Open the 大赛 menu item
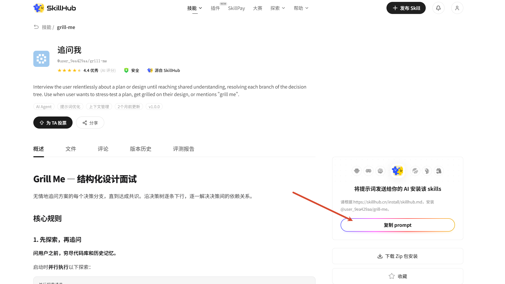Viewport: 505px width, 284px height. (x=257, y=8)
